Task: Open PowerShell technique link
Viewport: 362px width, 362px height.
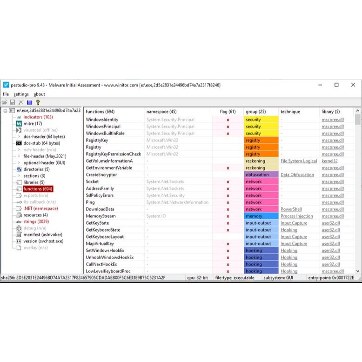Action: tap(291, 209)
